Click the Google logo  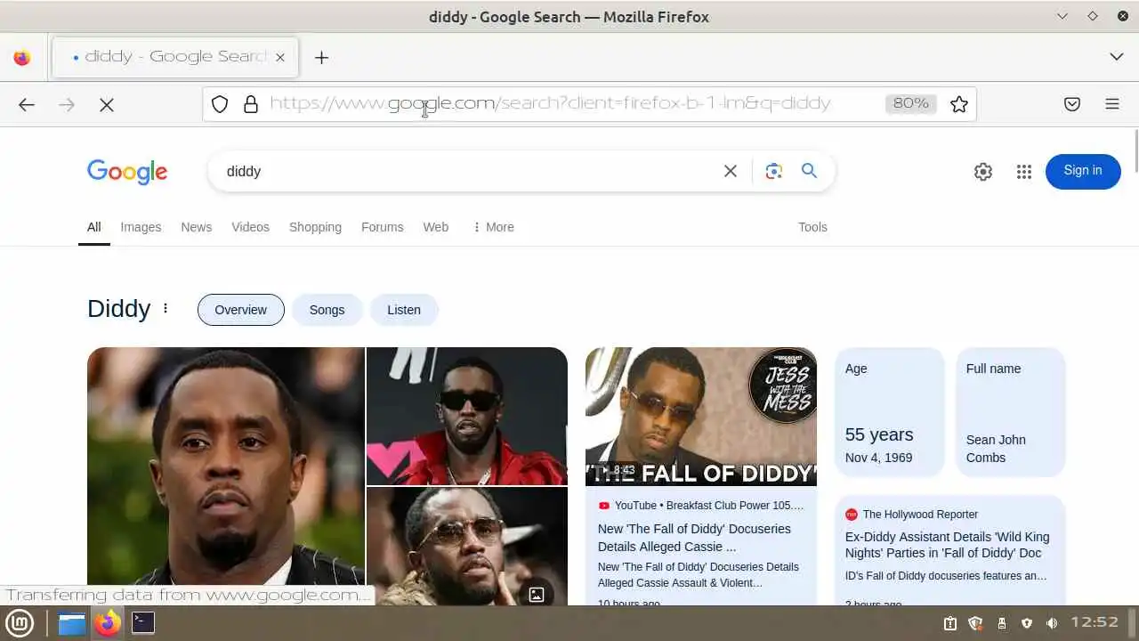coord(127,172)
